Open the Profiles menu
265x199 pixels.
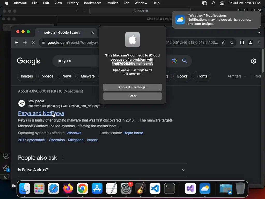pos(112,3)
